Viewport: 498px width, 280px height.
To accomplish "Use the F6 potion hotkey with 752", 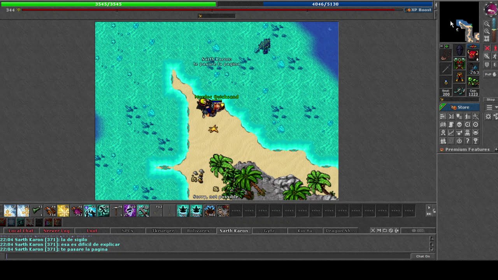I will pos(76,210).
